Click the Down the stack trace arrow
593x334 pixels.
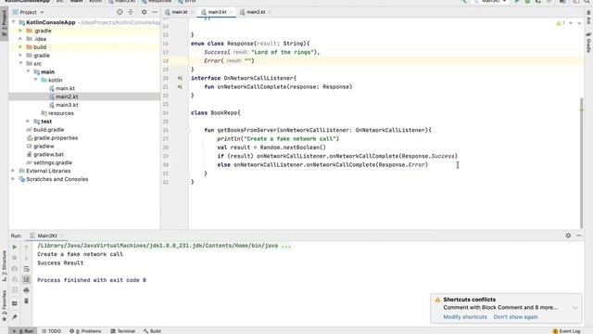click(26, 258)
